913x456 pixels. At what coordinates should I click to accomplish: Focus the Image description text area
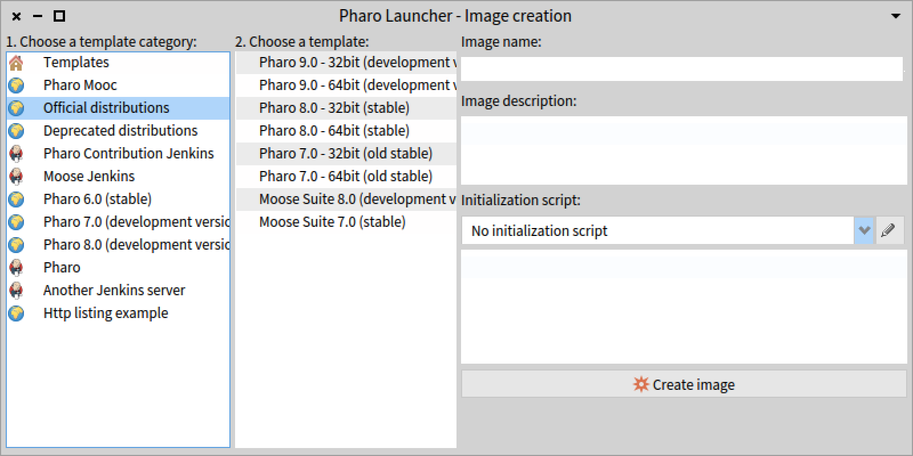click(684, 150)
